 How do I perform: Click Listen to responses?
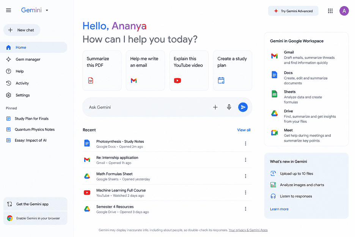[x=291, y=196]
